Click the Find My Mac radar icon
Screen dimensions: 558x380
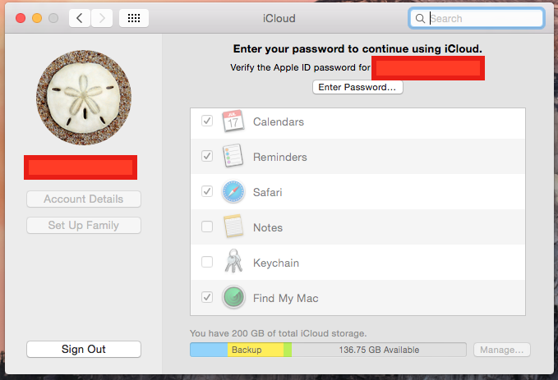(233, 297)
